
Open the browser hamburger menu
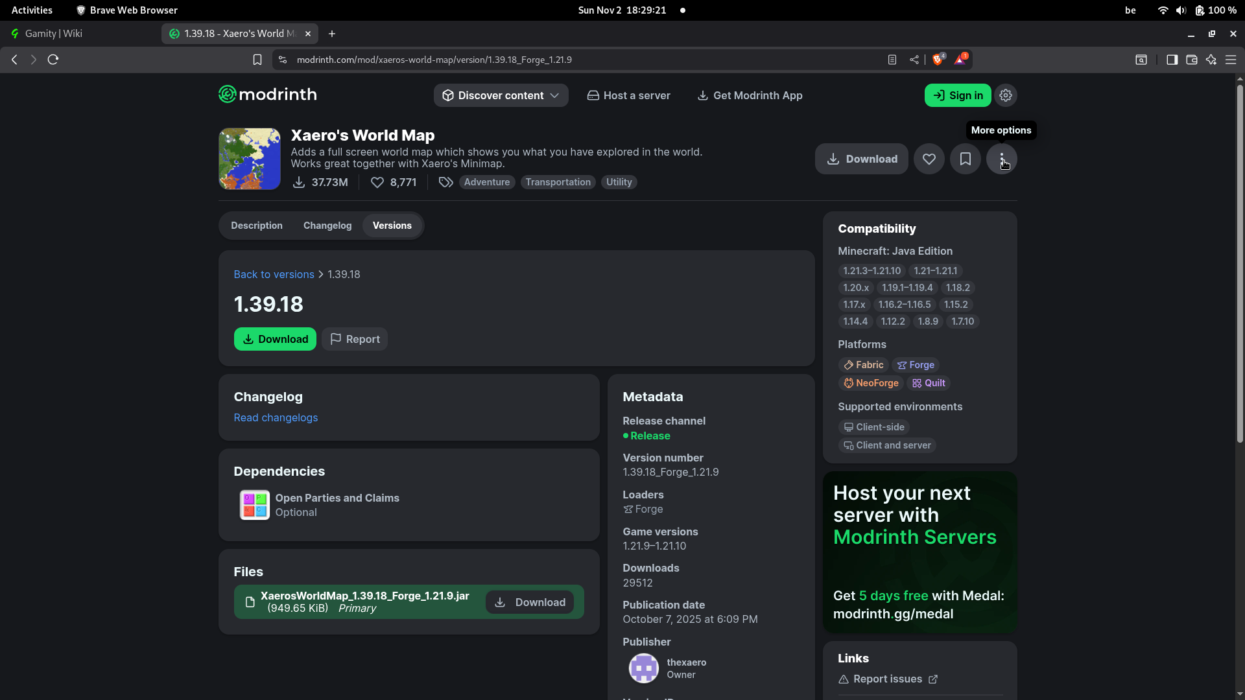tap(1230, 60)
